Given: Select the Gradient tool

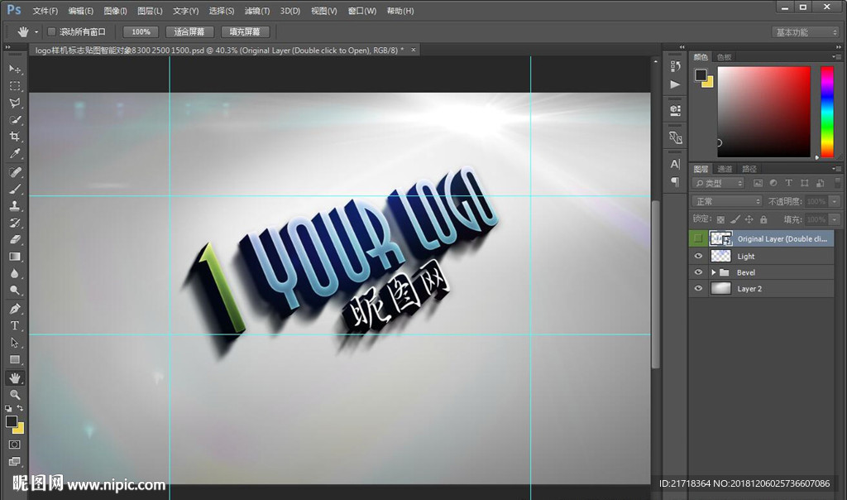Looking at the screenshot, I should (15, 257).
